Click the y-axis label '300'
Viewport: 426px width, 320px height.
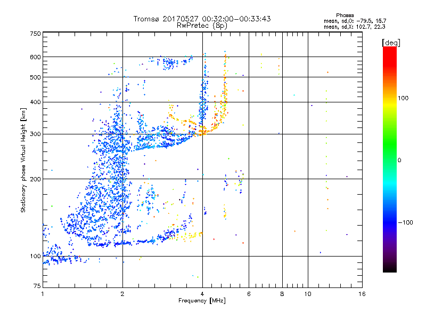point(35,134)
